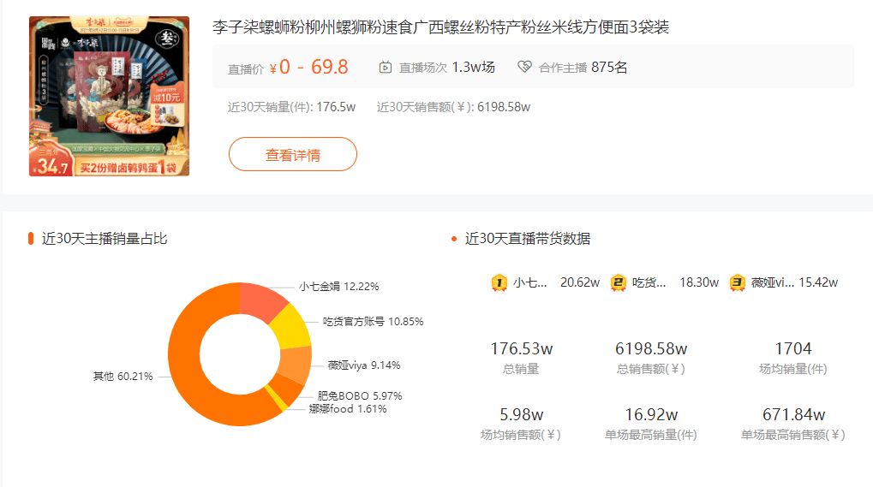
Task: Click the label 单场最高销量(件)
Action: pos(651,435)
